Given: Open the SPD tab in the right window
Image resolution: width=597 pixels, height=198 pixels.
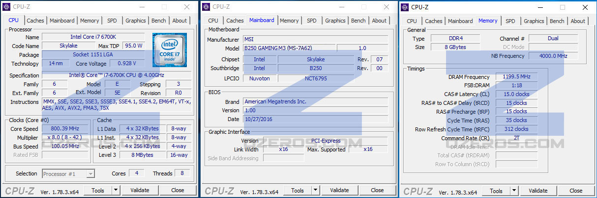Looking at the screenshot, I should (510, 21).
